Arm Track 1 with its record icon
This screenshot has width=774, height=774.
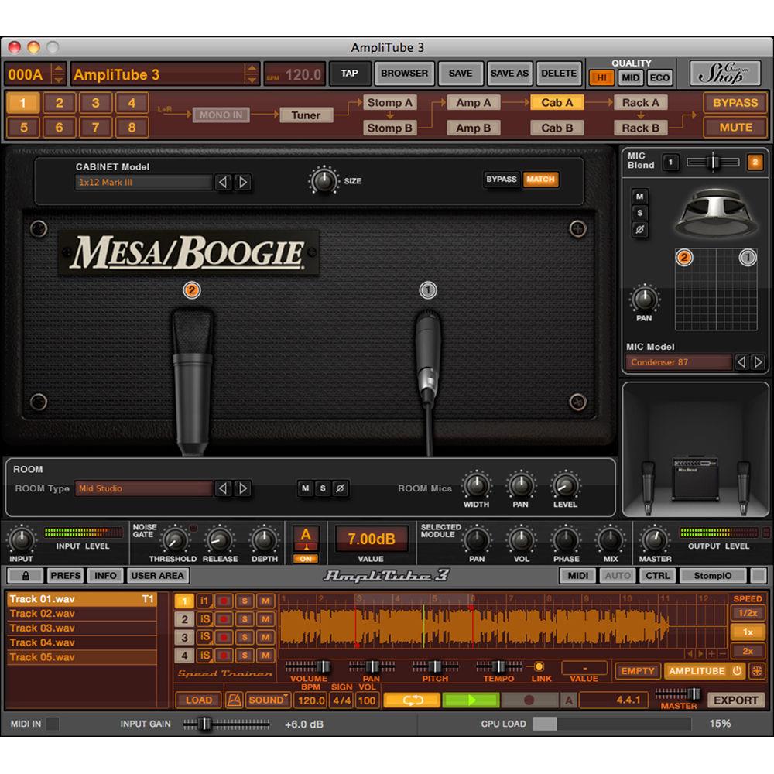[x=223, y=600]
